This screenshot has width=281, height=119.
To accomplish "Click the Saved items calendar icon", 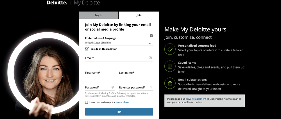I will (x=170, y=66).
